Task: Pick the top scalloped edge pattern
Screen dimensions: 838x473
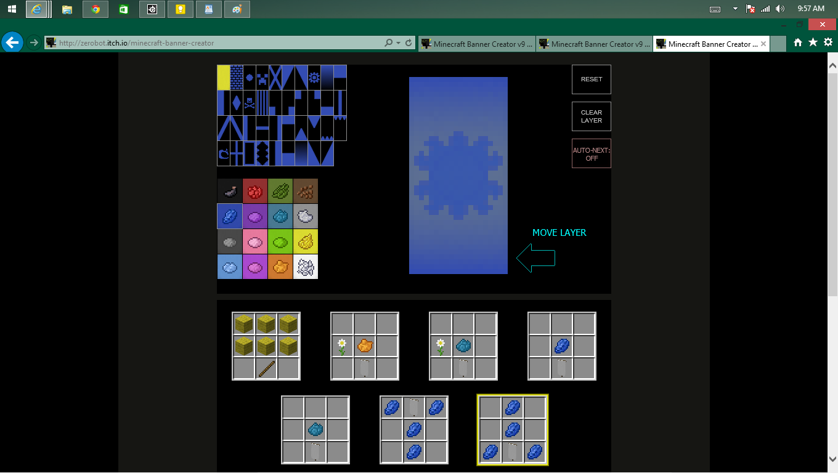Action: (340, 128)
